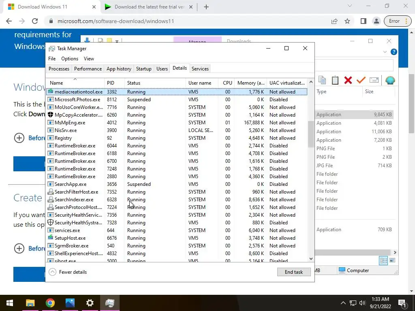Viewport: 415px width, 311px height.
Task: Sort processes by the PID column header
Action: click(x=115, y=83)
